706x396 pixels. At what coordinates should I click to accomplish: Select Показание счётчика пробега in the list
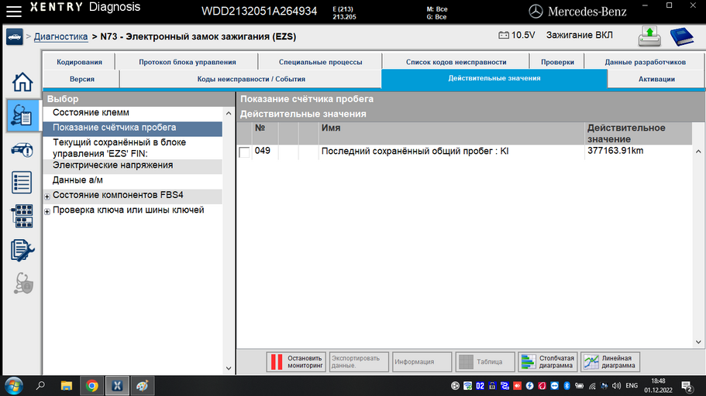tap(133, 128)
